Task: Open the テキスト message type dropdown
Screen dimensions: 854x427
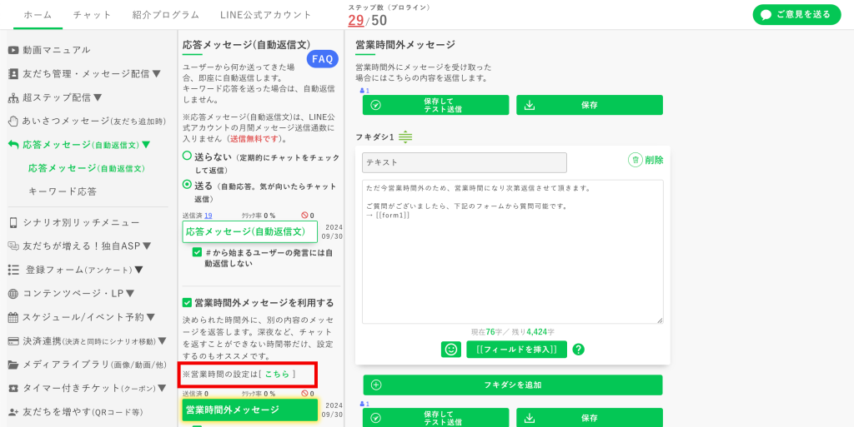Action: pos(464,162)
